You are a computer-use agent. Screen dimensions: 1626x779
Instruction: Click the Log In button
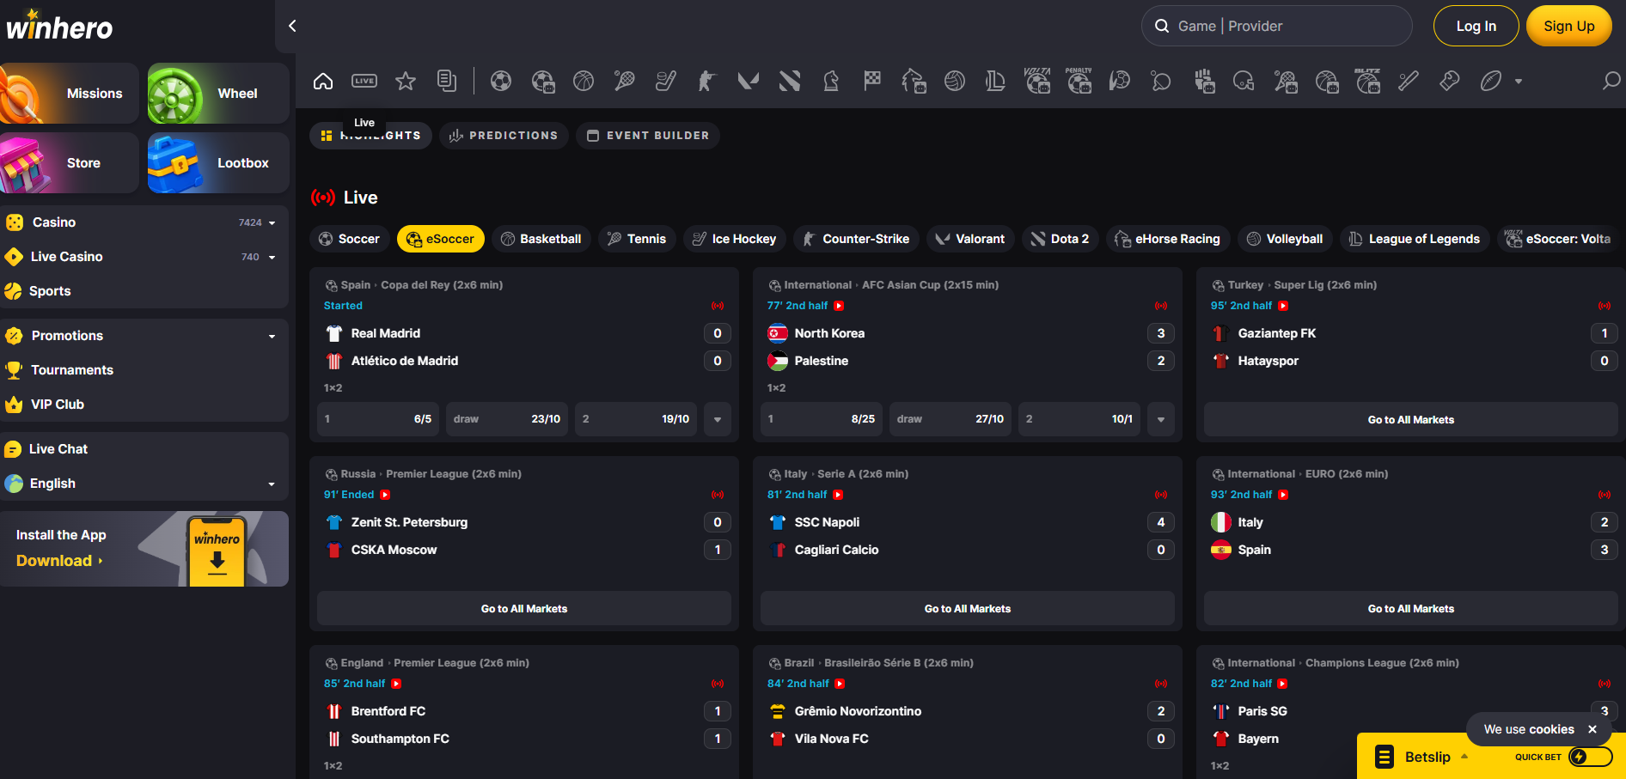1476,26
